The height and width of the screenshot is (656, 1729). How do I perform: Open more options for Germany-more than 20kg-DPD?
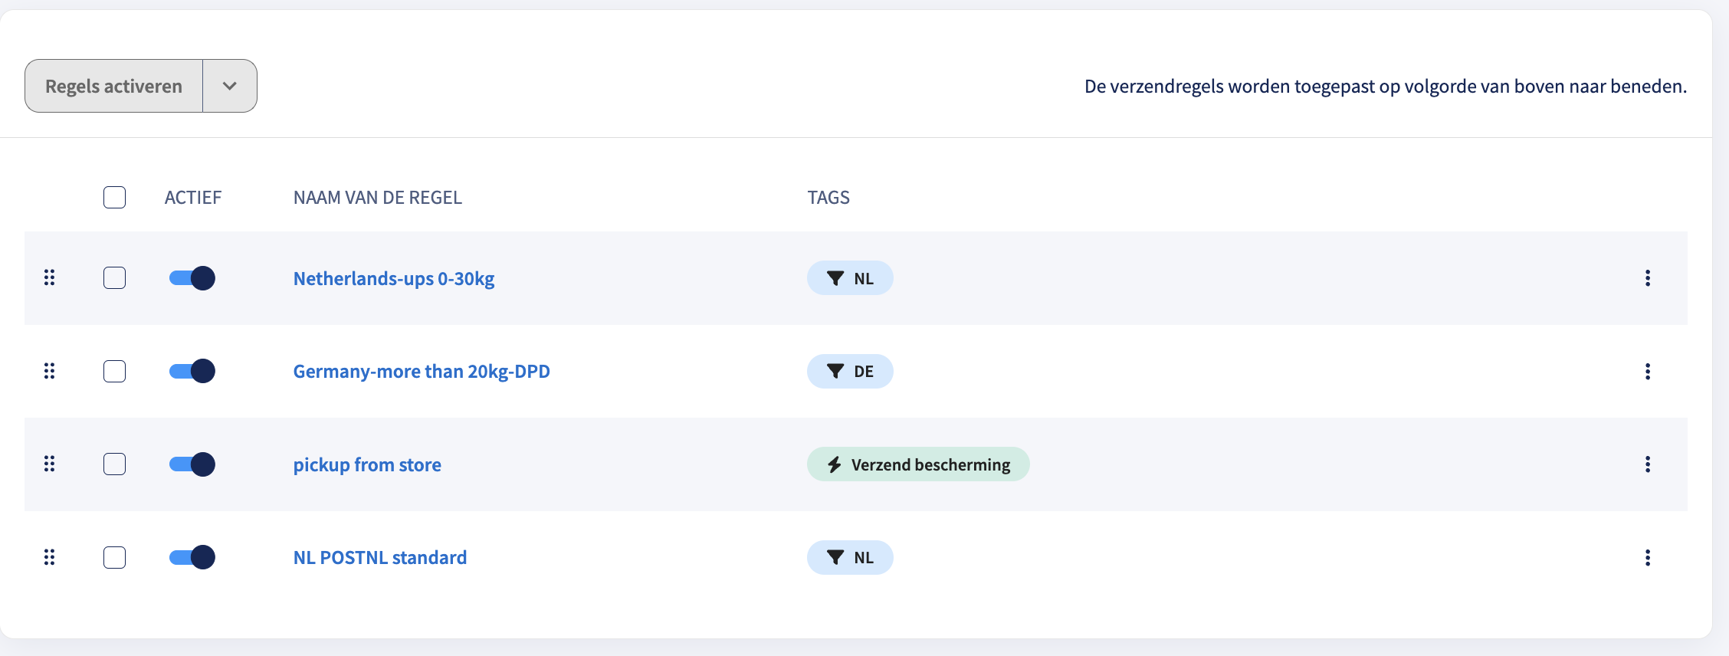[1647, 372]
